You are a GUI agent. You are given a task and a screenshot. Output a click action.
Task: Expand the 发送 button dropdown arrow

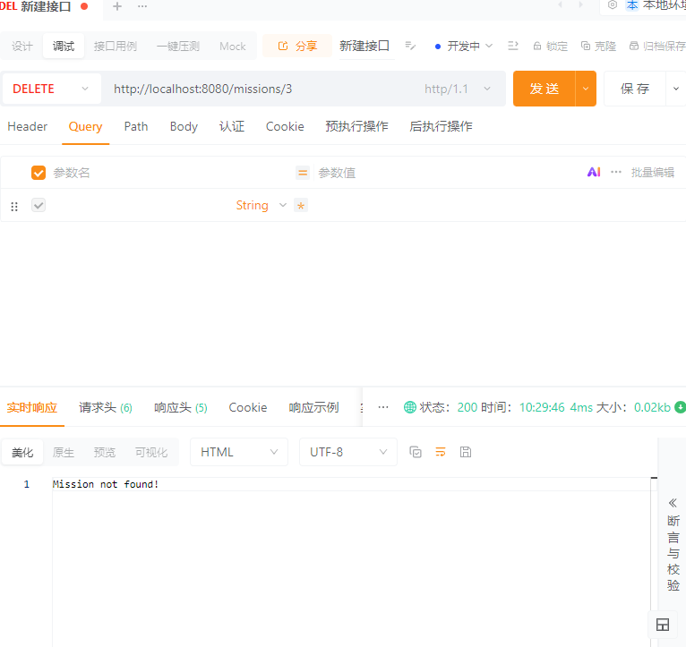tap(586, 89)
